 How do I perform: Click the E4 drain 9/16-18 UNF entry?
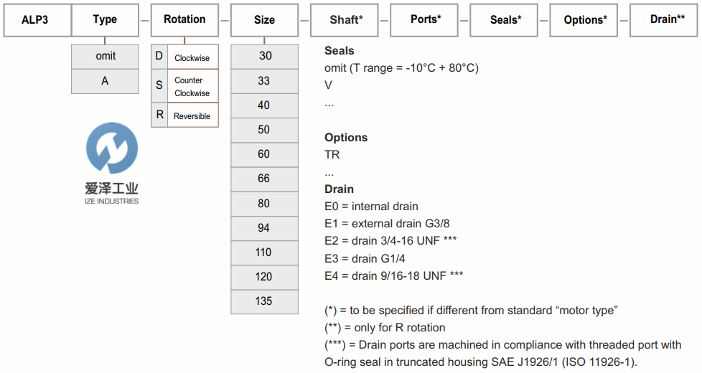(x=393, y=275)
